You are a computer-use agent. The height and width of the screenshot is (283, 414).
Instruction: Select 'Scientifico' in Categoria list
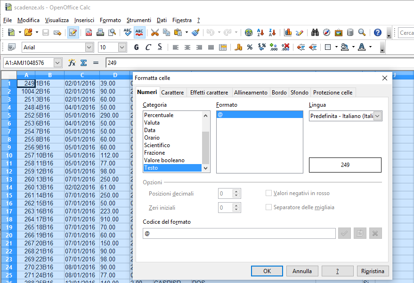(x=172, y=145)
